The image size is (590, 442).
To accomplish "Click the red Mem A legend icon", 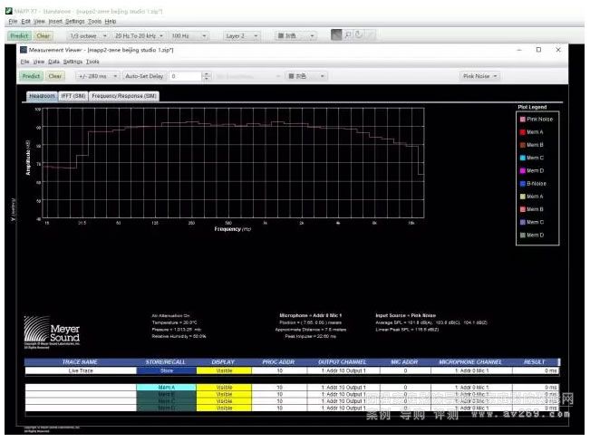I will click(x=522, y=132).
